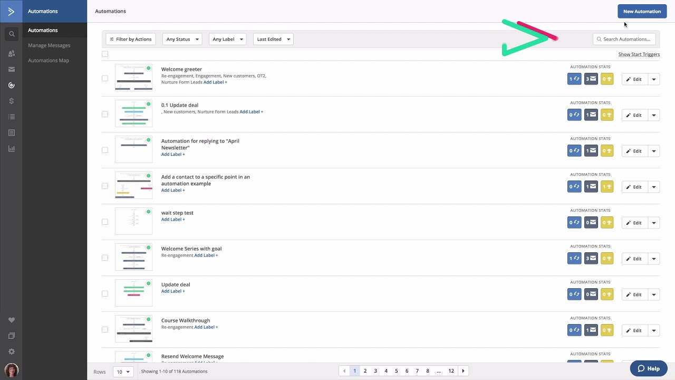Open sidebar search with the magnifier icon

pos(12,33)
